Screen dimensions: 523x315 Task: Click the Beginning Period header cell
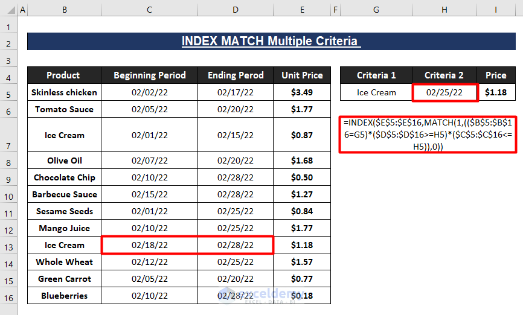pyautogui.click(x=150, y=75)
